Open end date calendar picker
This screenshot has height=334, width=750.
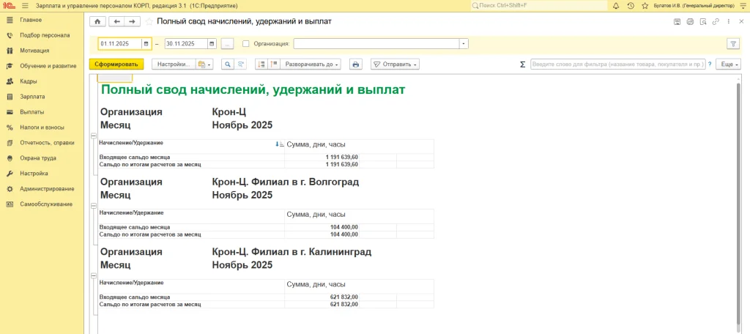click(x=212, y=43)
